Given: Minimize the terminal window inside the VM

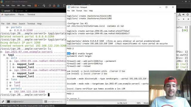Looking at the screenshot, I should point(179,19).
